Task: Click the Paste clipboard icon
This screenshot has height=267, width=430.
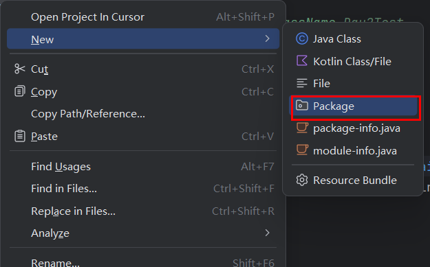Action: click(19, 136)
